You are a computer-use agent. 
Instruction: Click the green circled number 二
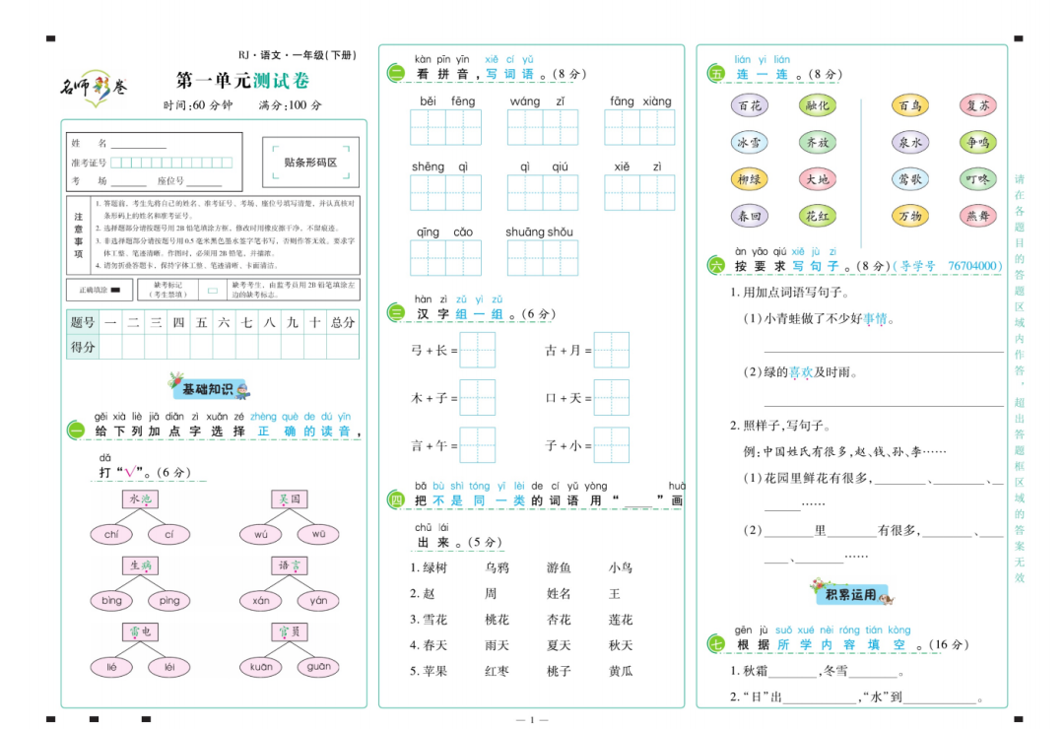click(396, 73)
